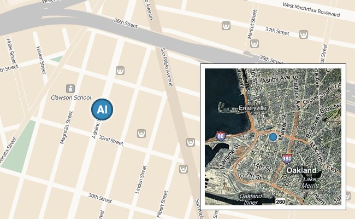Click the blue AI map marker
The width and height of the screenshot is (355, 219).
click(102, 109)
